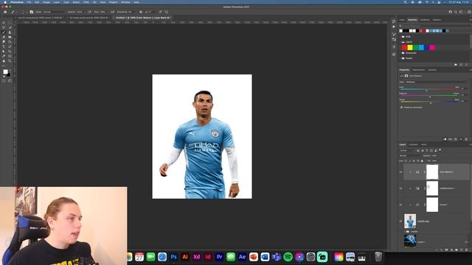Select the Brush tool in toolbar
The height and width of the screenshot is (265, 472).
4,32
